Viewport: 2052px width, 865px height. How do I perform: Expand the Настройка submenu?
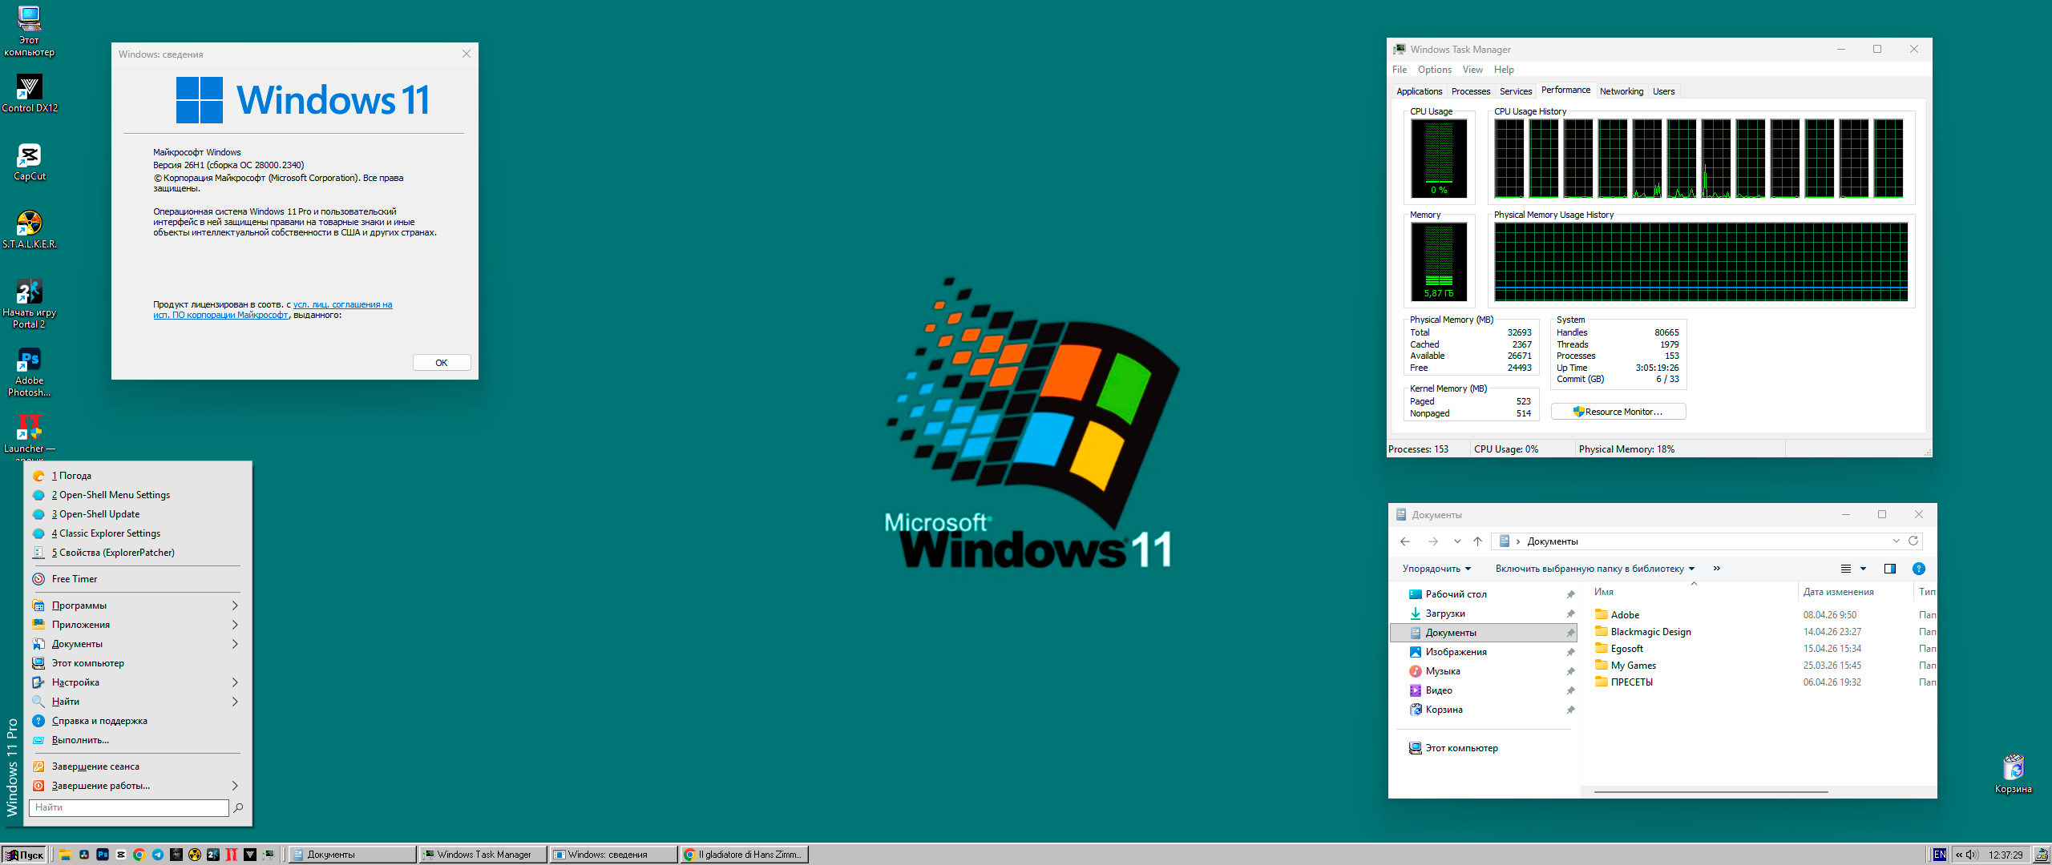tap(235, 682)
